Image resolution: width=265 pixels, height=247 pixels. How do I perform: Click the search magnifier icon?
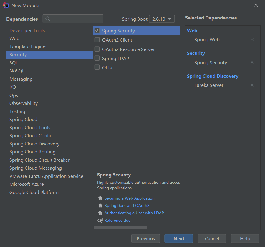48,19
